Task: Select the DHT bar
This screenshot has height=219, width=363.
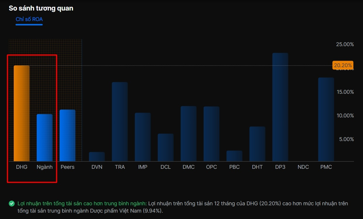Action: pos(257,144)
